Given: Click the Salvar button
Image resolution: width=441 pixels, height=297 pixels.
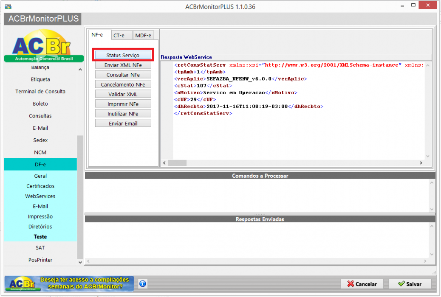Looking at the screenshot, I should (x=410, y=284).
